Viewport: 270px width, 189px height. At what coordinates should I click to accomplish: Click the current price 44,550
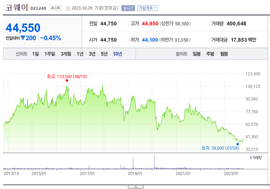tap(23, 28)
